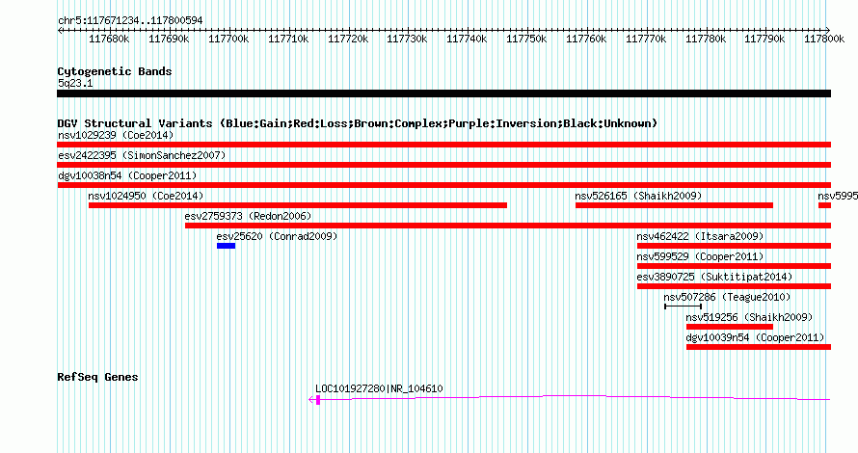858x453 pixels.
Task: Click the DGV Structural Variants track title
Action: tap(358, 123)
